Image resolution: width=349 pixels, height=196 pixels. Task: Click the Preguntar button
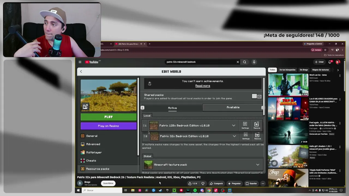(234, 183)
